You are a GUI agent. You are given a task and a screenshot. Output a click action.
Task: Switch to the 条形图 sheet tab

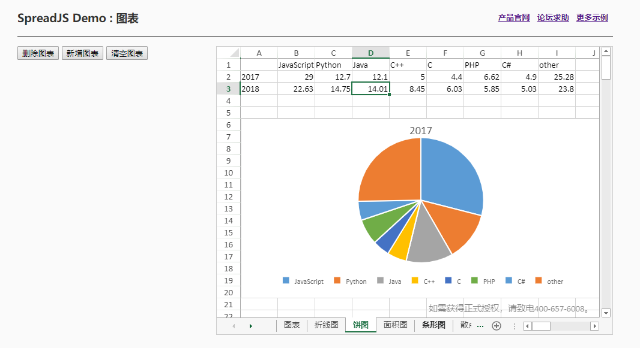433,325
